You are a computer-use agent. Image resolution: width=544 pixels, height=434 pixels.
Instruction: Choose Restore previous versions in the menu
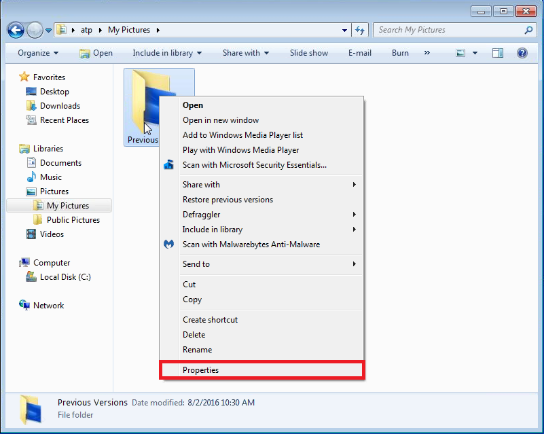[224, 200]
